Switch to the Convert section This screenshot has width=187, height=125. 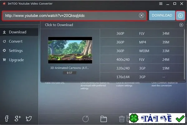19,41
